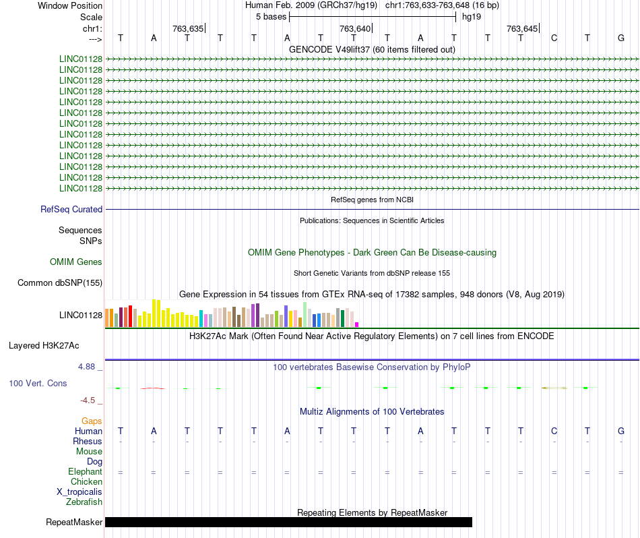Click the tallest yellow GTEx expression bar
The width and height of the screenshot is (640, 538).
pos(154,313)
